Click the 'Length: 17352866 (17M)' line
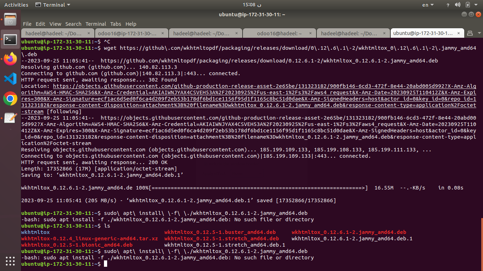 (99, 169)
